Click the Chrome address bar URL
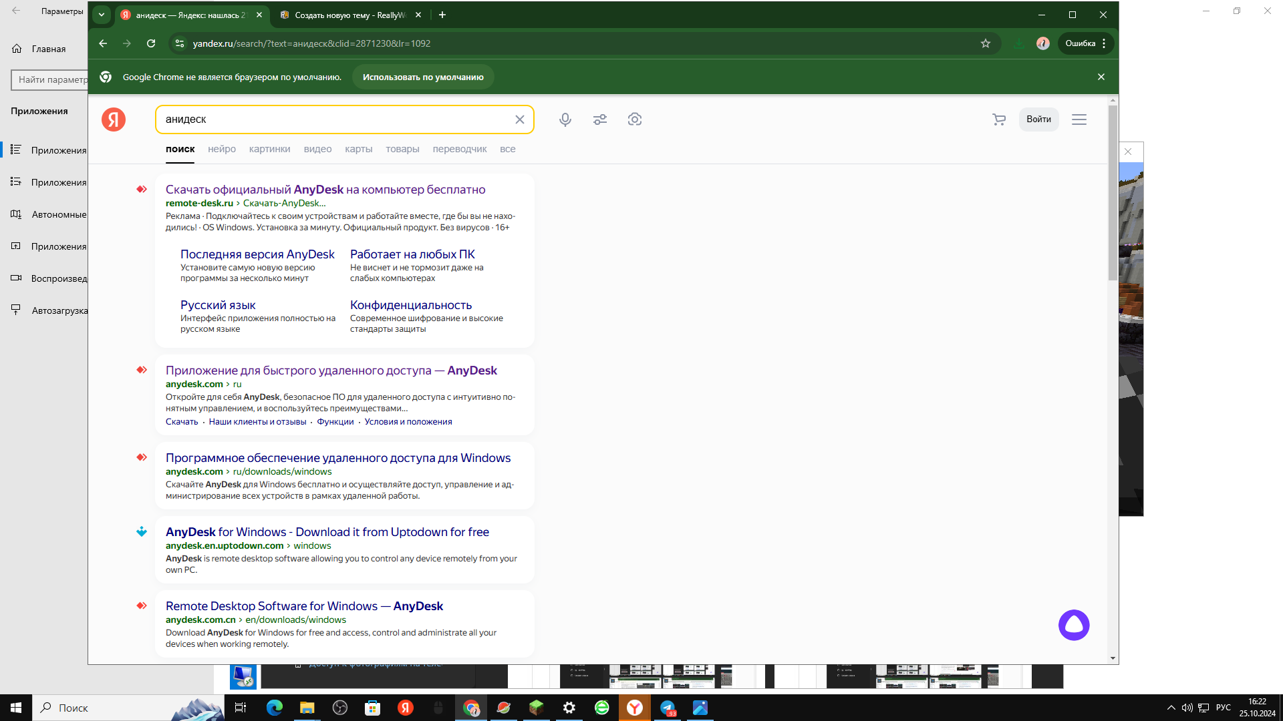 [x=311, y=43]
